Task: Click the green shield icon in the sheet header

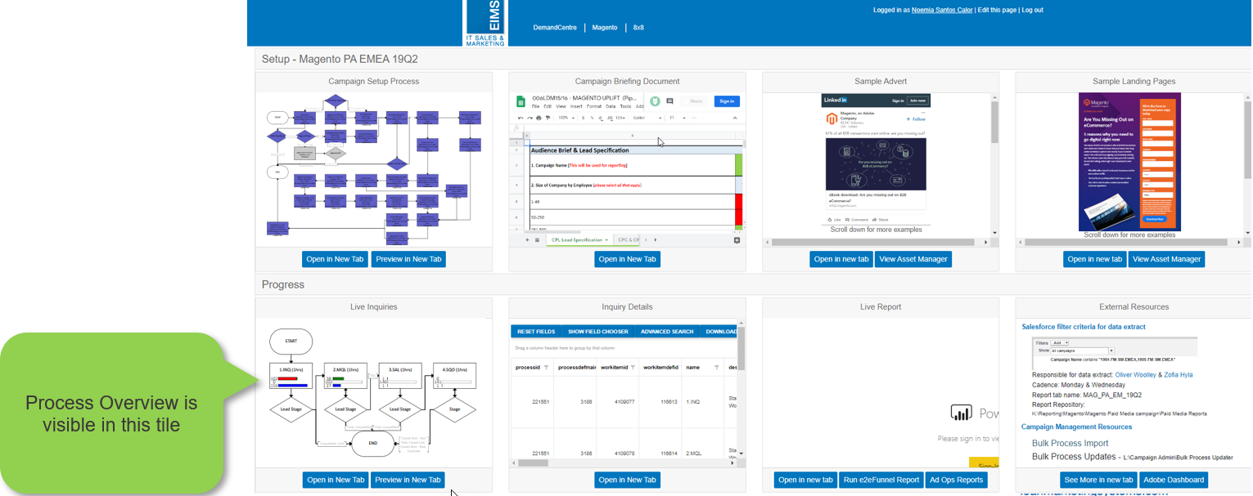Action: coord(655,101)
